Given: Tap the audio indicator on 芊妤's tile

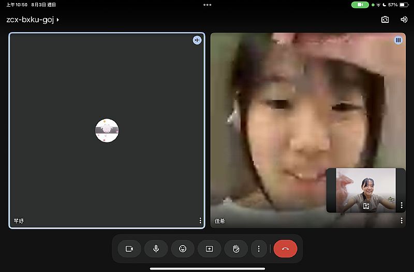Looking at the screenshot, I should click(x=197, y=40).
